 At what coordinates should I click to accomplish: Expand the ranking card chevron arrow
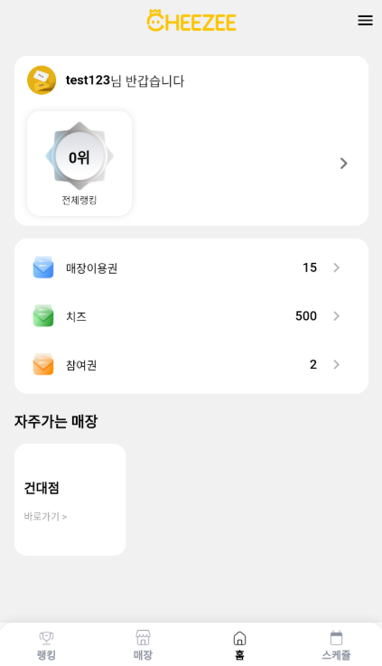(x=344, y=163)
